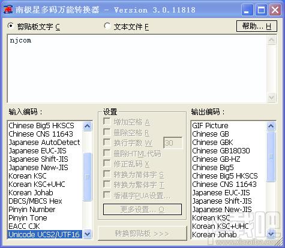Screen dimensions: 285x248
Task: Select Pinyin Number input encoding
Action: coord(45,210)
